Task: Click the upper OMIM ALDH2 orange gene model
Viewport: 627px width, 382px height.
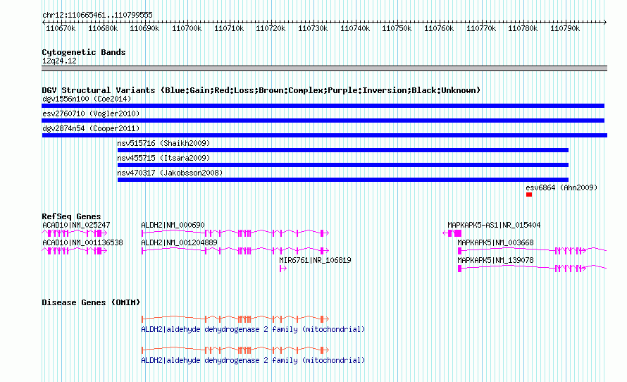Action: coord(235,319)
